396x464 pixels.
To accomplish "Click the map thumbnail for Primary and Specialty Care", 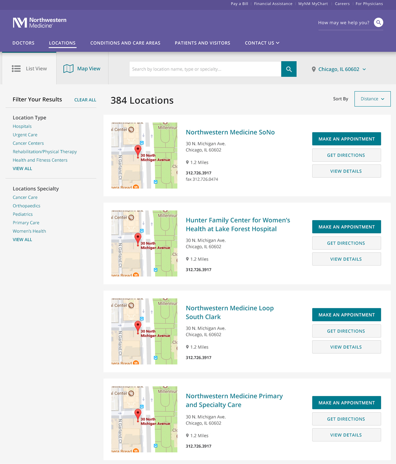I will (x=144, y=419).
